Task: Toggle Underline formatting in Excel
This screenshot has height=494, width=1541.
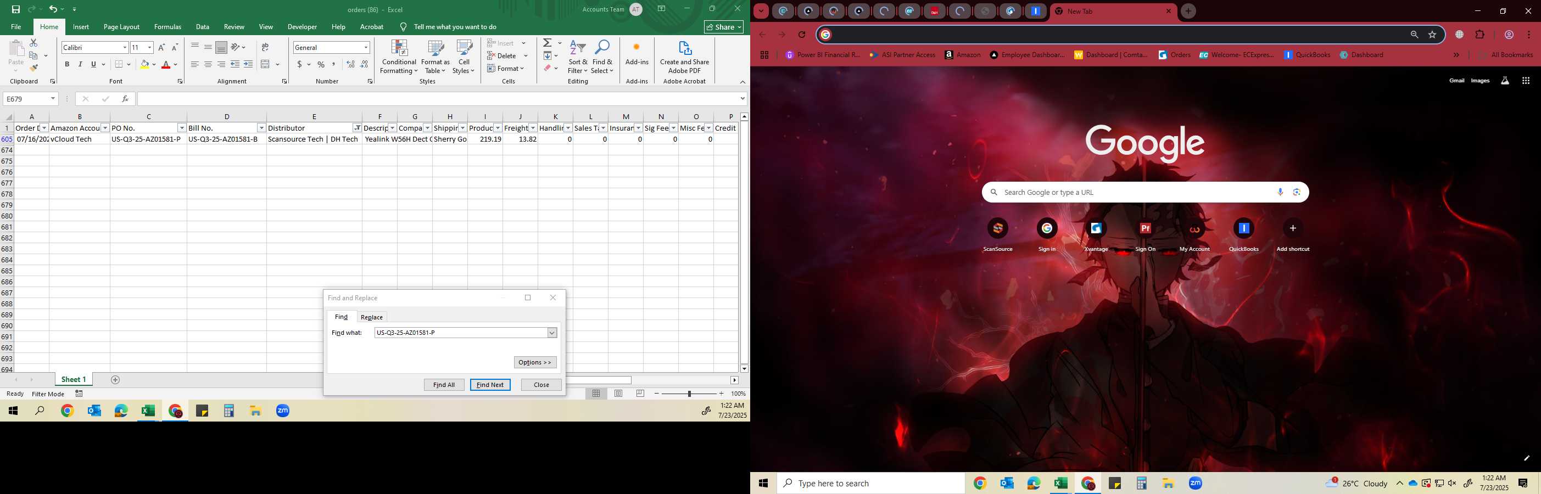Action: [x=93, y=65]
